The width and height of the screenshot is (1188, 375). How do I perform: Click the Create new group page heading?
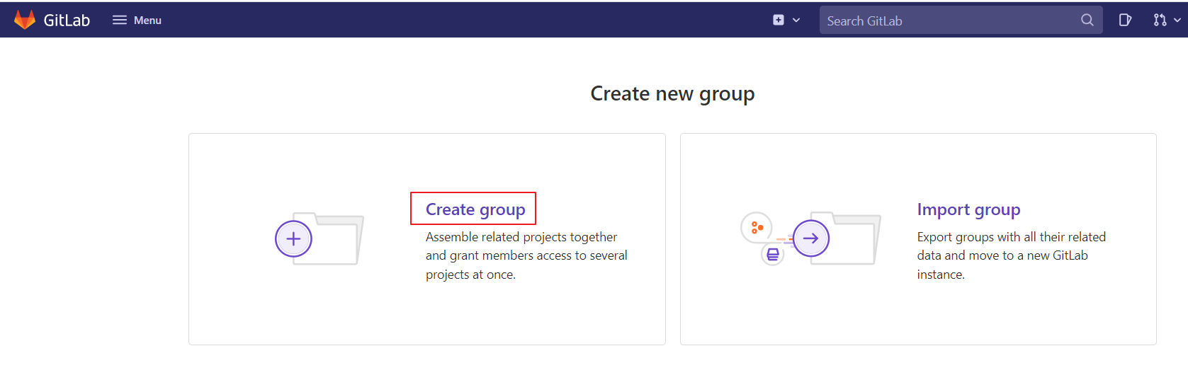672,93
